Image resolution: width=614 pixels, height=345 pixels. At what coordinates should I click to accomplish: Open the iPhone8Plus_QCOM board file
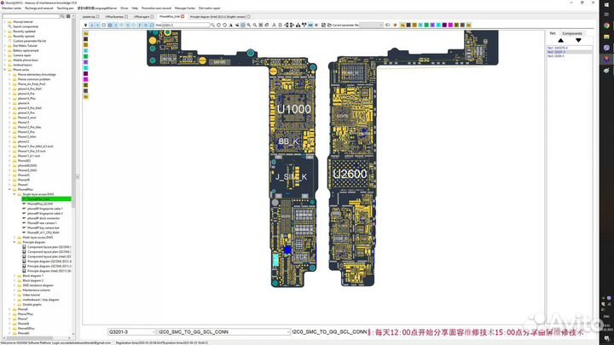pyautogui.click(x=42, y=204)
